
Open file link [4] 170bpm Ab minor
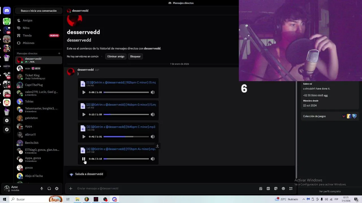pyautogui.click(x=121, y=149)
